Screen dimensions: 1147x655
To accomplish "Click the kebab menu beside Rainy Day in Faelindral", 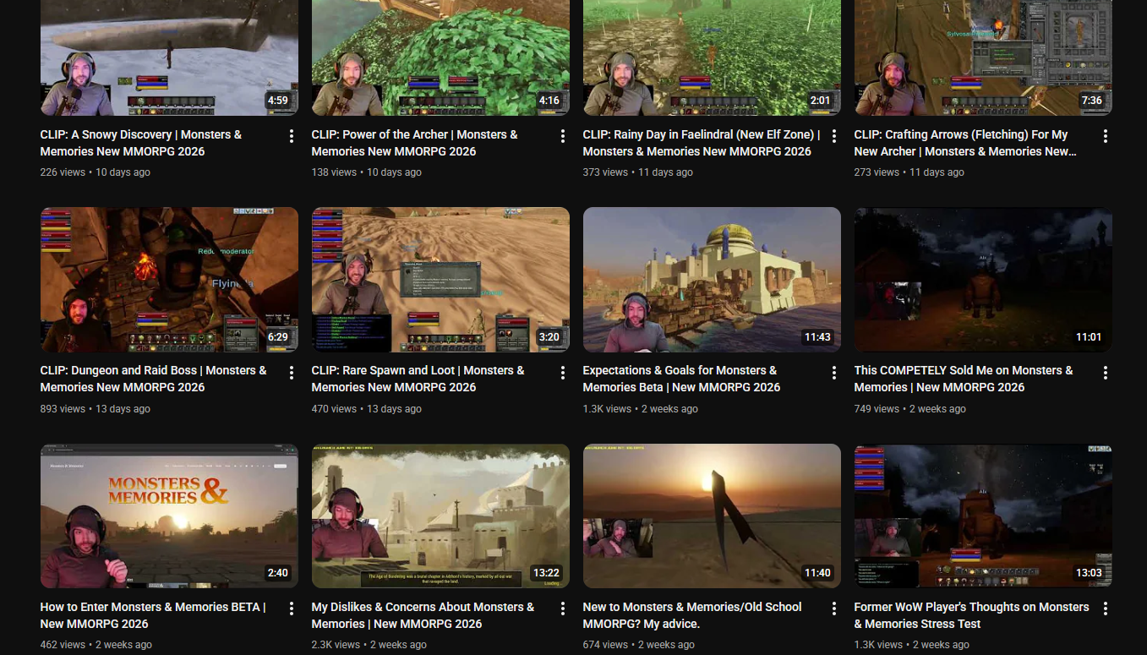I will 834,136.
